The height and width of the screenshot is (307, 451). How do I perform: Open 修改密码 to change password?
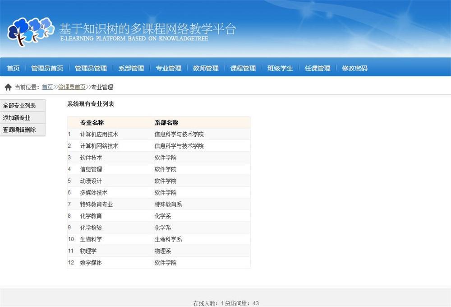[x=354, y=68]
